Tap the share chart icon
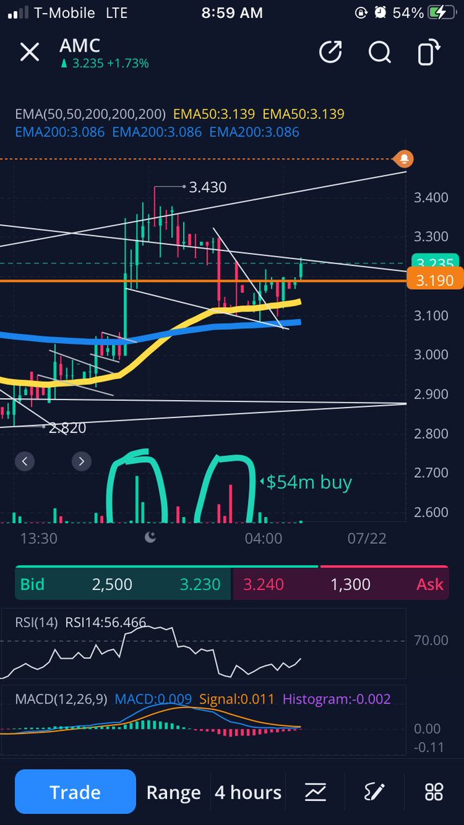This screenshot has height=825, width=464. 331,52
